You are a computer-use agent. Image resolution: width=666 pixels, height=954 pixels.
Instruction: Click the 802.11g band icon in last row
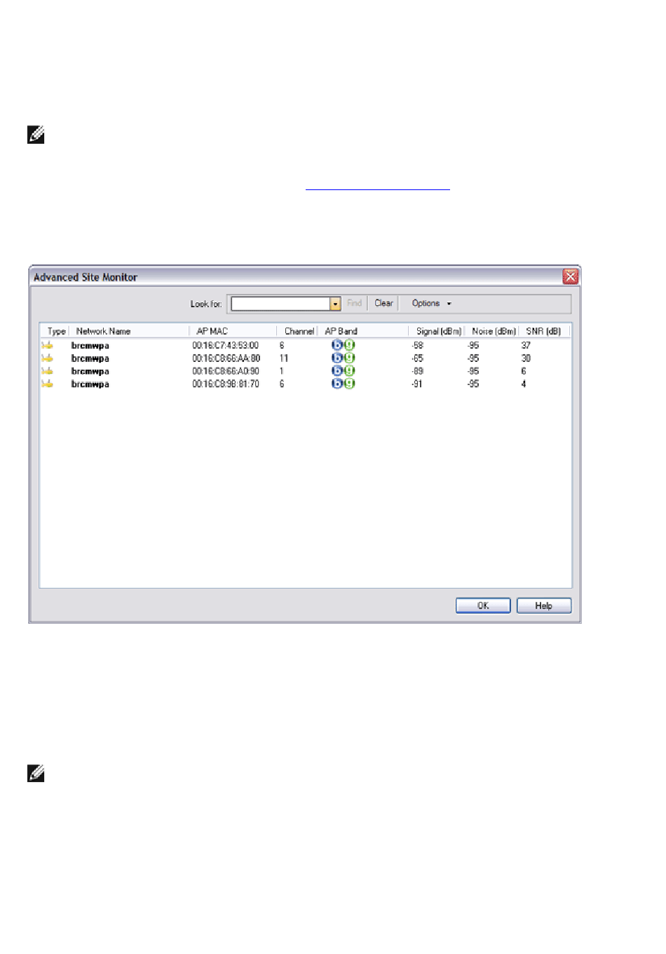pyautogui.click(x=349, y=384)
